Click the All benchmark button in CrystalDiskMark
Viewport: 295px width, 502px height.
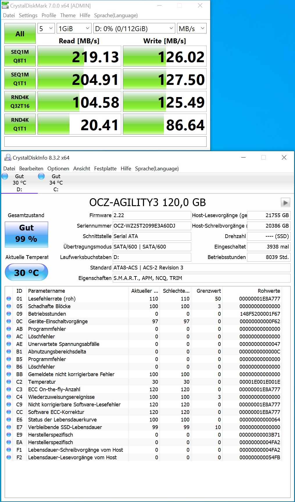[x=20, y=33]
